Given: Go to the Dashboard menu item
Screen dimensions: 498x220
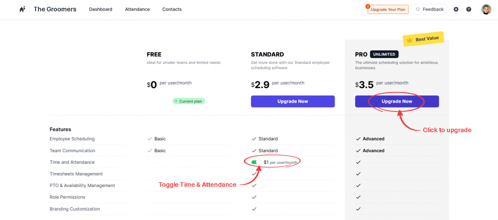Looking at the screenshot, I should tap(100, 10).
